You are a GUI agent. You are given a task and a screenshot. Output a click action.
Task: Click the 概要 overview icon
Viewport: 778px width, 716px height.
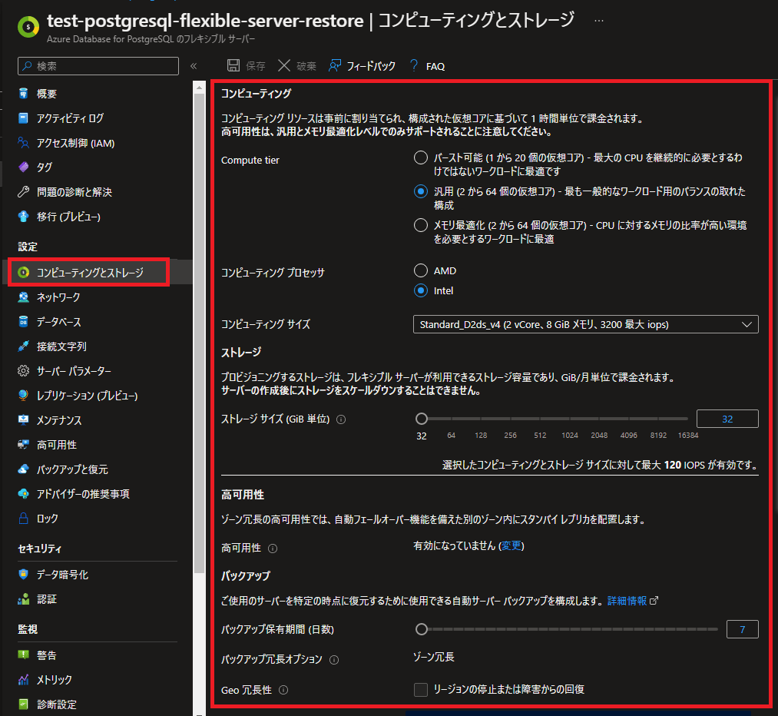[23, 93]
